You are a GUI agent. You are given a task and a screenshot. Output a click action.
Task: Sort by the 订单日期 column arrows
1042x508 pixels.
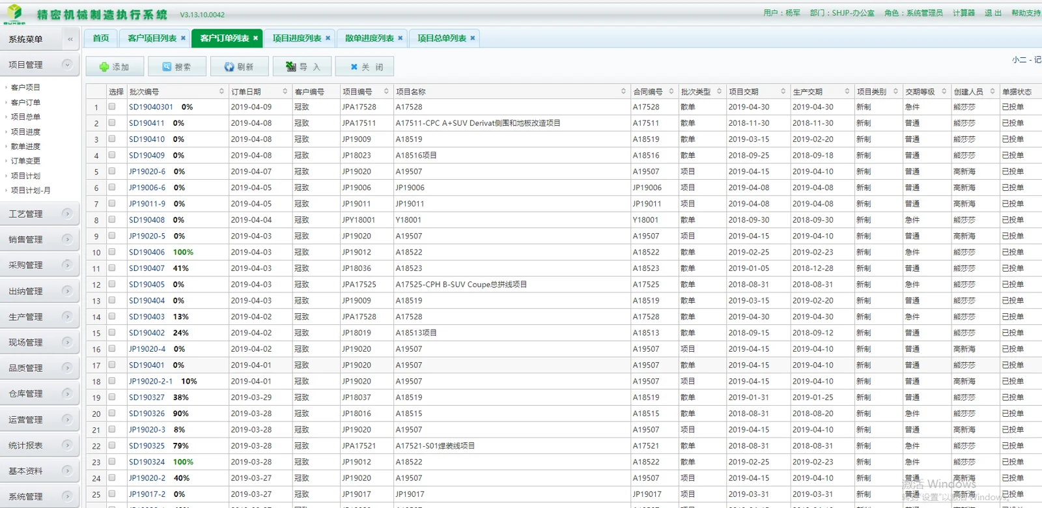click(285, 91)
